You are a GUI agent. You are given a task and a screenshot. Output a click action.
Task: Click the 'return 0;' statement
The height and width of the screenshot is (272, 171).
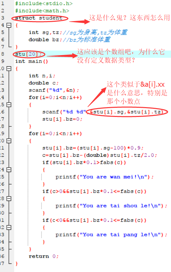(44, 256)
